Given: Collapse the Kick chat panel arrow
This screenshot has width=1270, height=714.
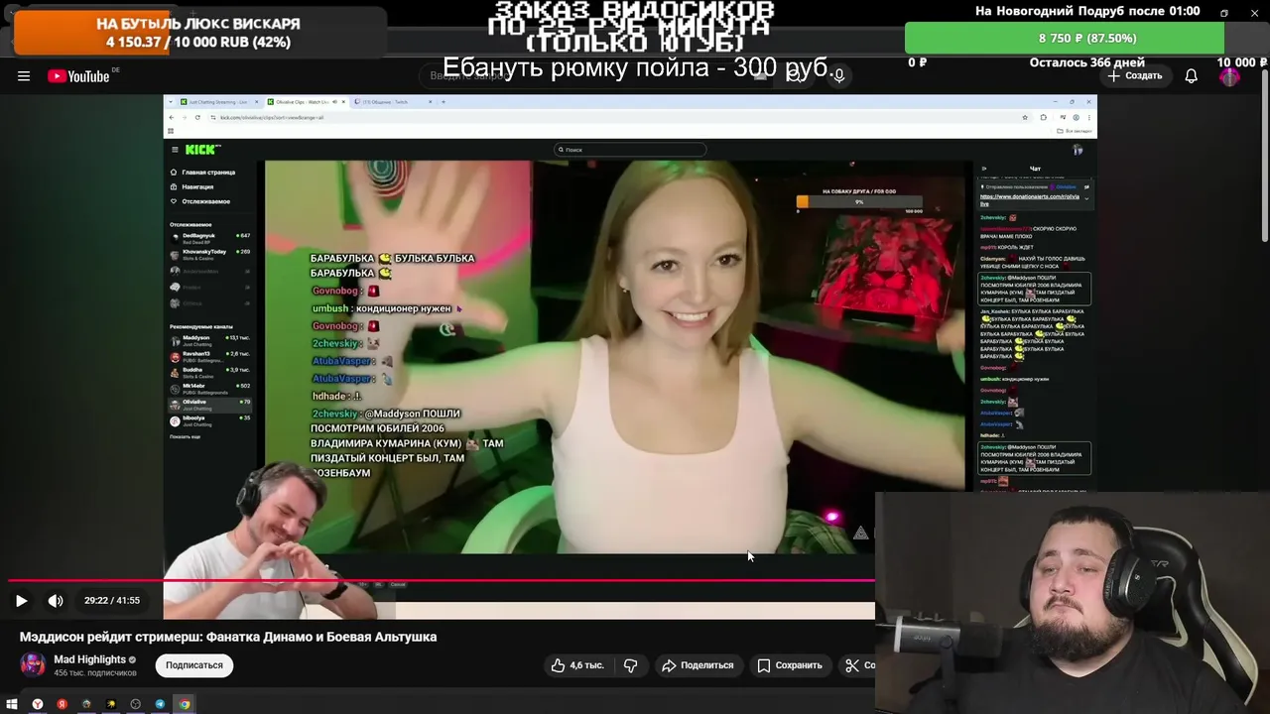Looking at the screenshot, I should (x=983, y=169).
